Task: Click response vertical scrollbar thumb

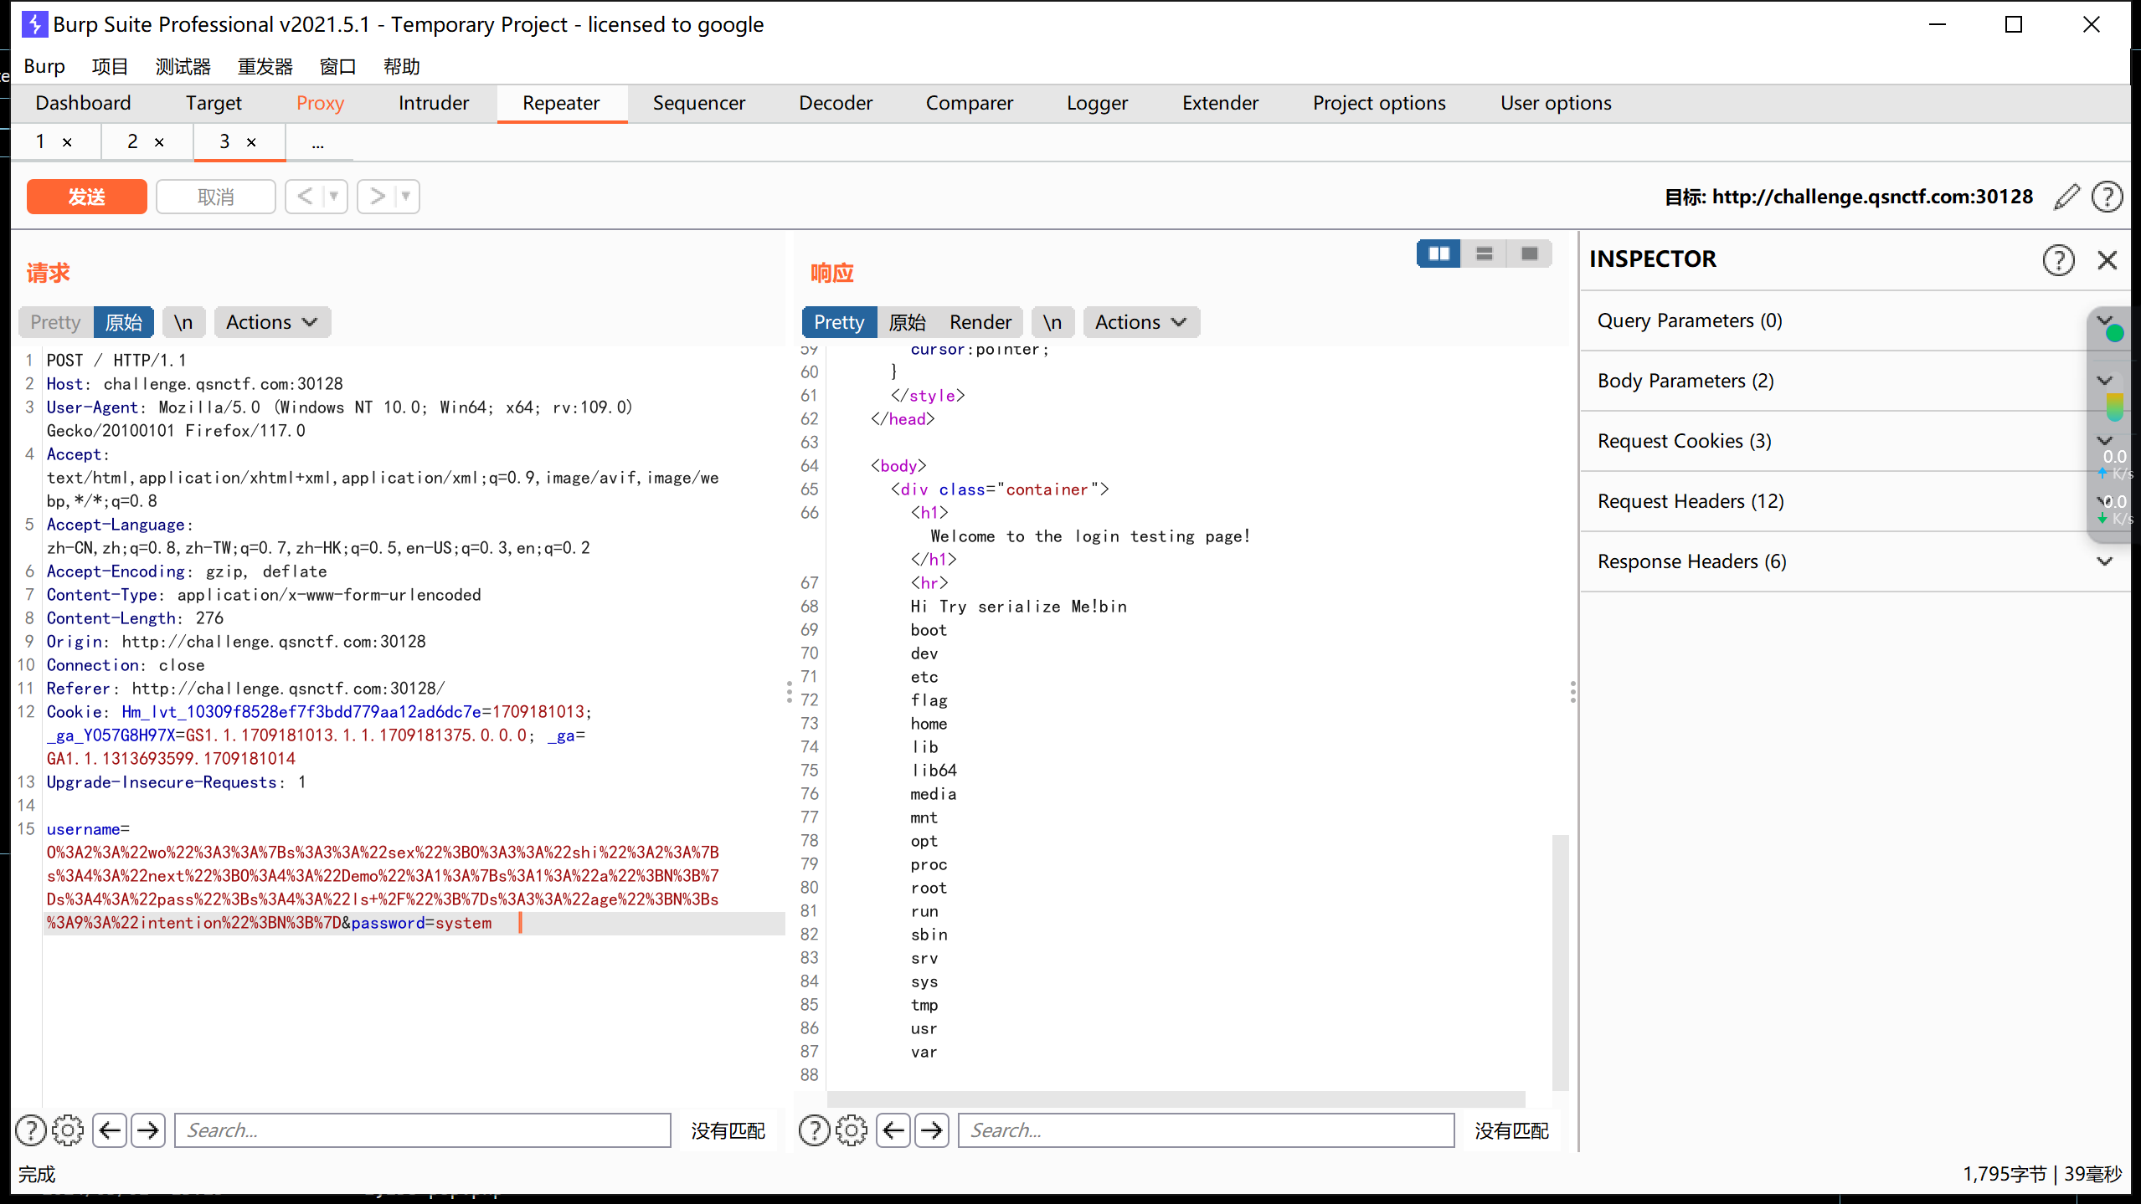Action: (x=1560, y=962)
